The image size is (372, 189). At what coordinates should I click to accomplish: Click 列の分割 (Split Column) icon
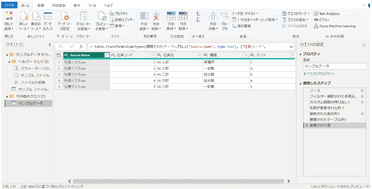tap(213, 16)
